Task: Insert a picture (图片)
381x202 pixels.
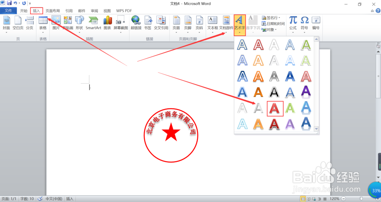Action: tap(56, 24)
